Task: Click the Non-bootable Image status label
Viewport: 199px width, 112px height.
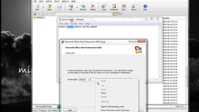Action: [44, 106]
